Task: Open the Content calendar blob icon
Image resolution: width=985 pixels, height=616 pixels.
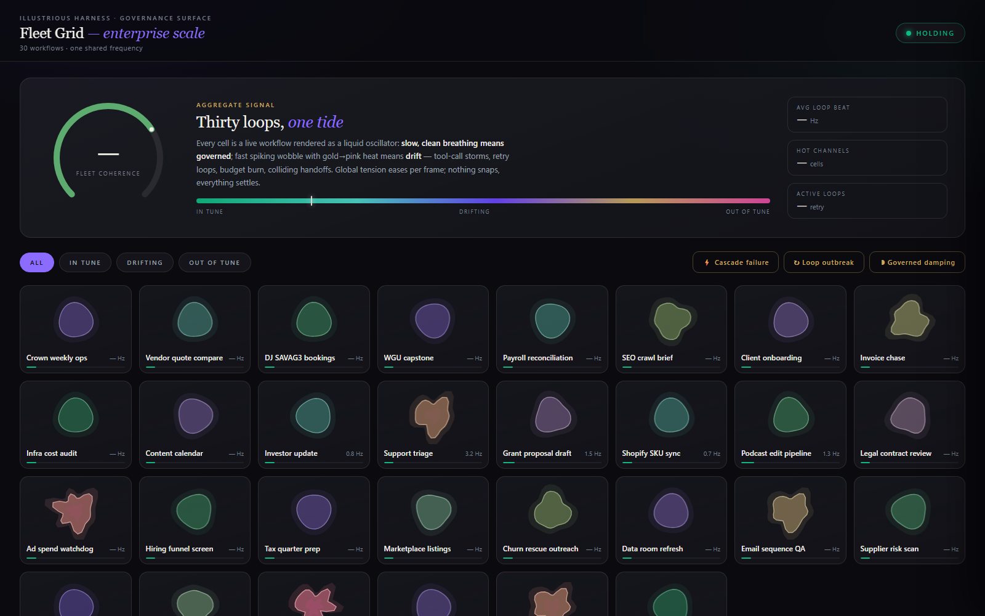Action: pos(195,416)
